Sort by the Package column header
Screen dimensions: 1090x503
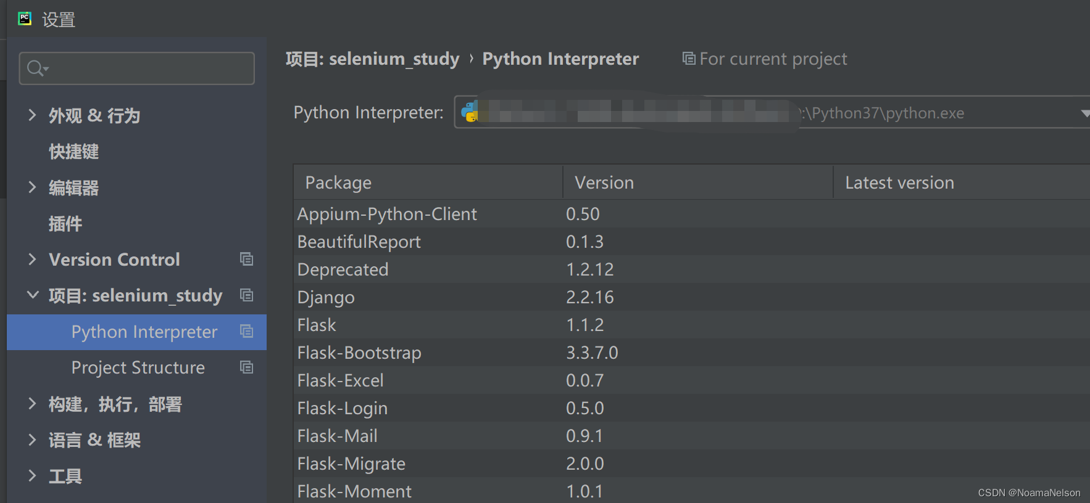point(428,182)
